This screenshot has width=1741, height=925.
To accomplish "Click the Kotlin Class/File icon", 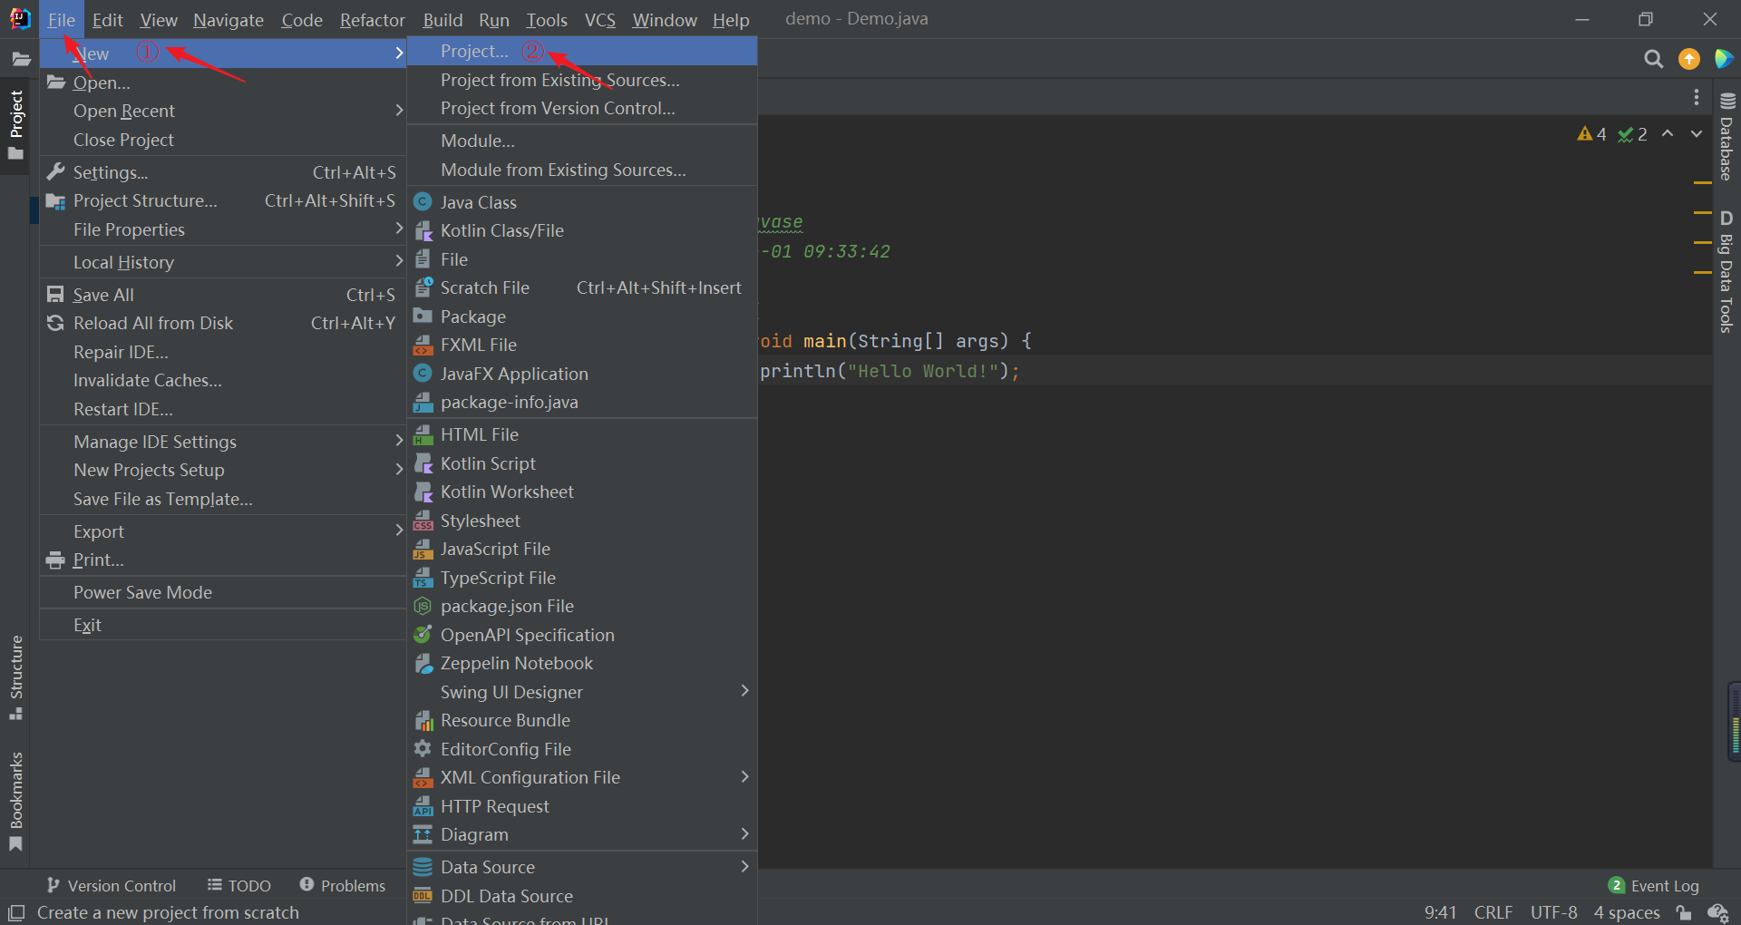I will [x=423, y=230].
